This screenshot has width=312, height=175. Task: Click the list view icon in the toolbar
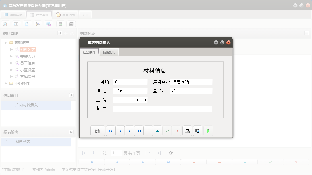pyautogui.click(x=16, y=24)
